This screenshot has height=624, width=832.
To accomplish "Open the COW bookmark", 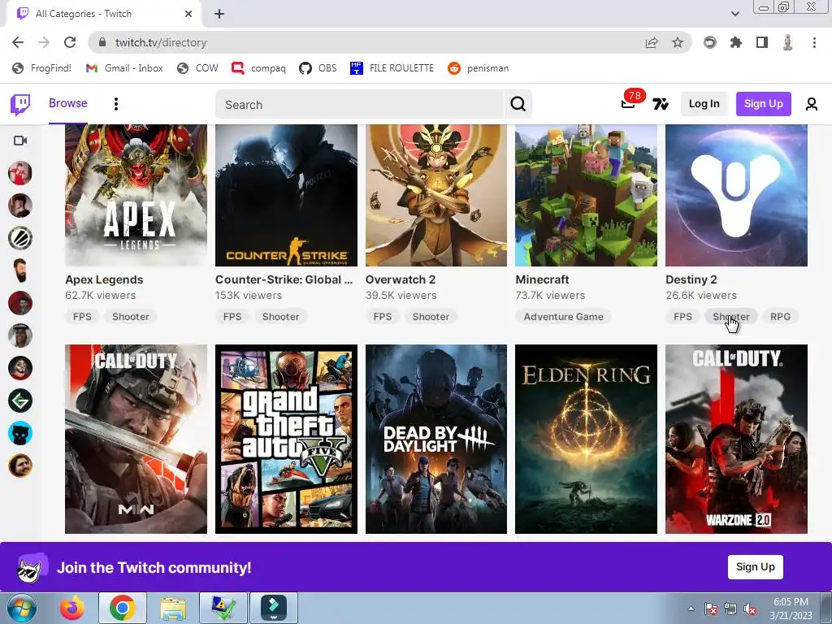I will point(197,68).
